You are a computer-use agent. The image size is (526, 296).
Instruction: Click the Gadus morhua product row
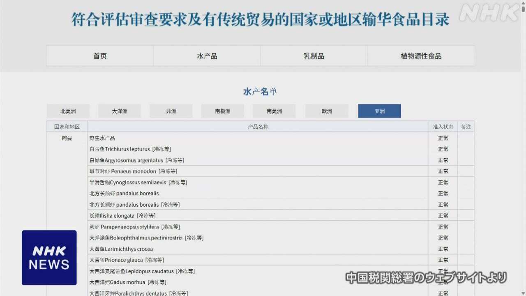point(258,282)
